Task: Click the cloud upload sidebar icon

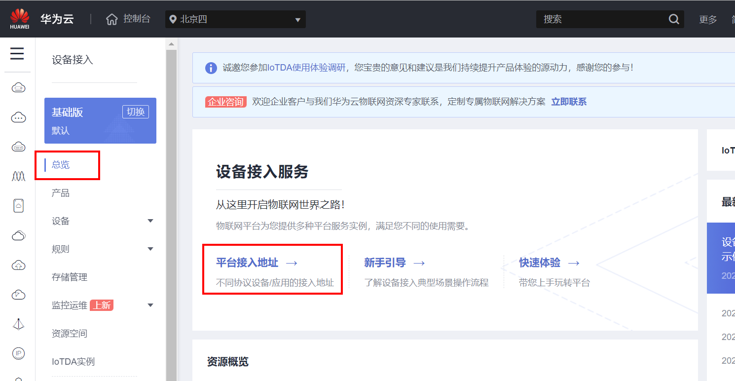Action: tap(18, 265)
